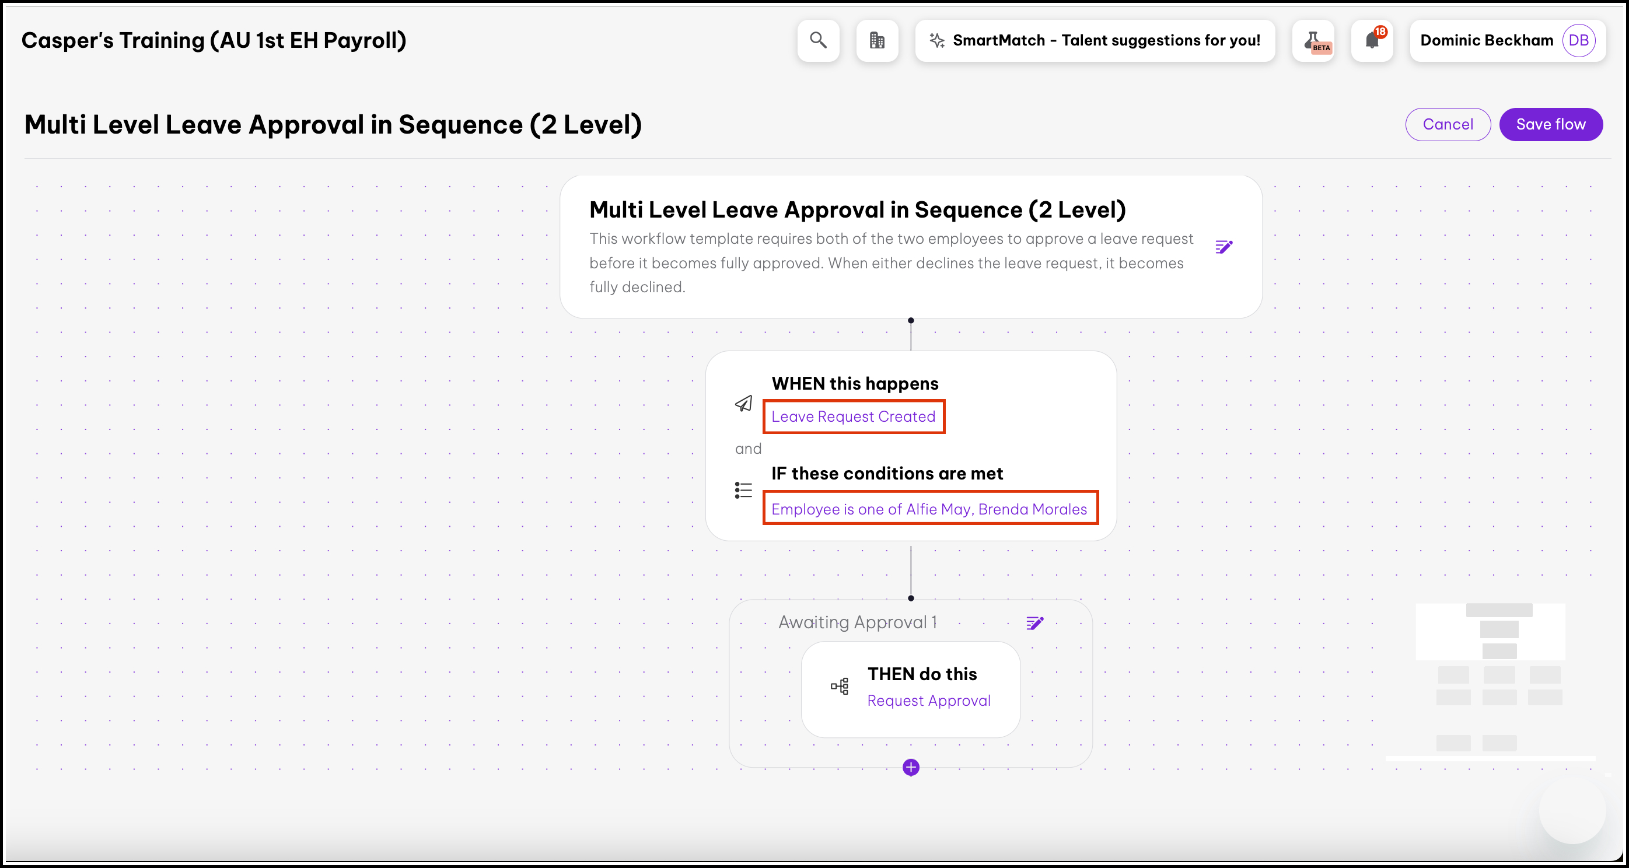
Task: Open Leave Request Created trigger link
Action: (x=853, y=416)
